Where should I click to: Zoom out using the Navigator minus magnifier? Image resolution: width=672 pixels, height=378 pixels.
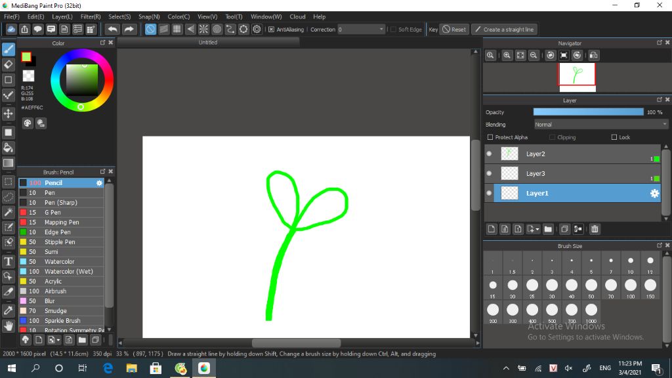(534, 55)
